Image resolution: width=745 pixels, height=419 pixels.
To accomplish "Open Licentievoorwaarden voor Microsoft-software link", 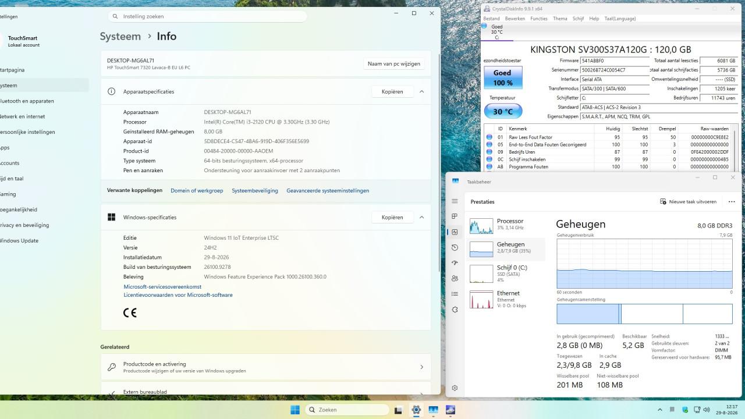I will [178, 295].
